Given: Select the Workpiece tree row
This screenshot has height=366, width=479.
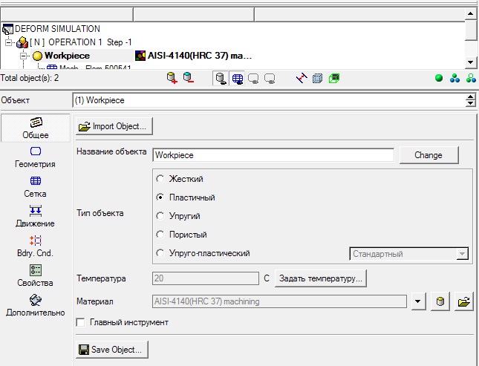Looking at the screenshot, I should [67, 56].
